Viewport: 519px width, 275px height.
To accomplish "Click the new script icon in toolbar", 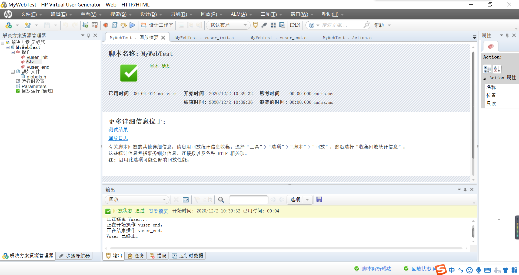I will (28, 25).
